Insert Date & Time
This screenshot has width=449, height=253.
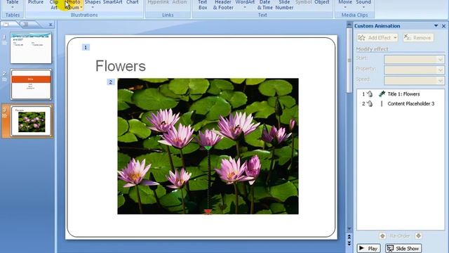pyautogui.click(x=265, y=5)
